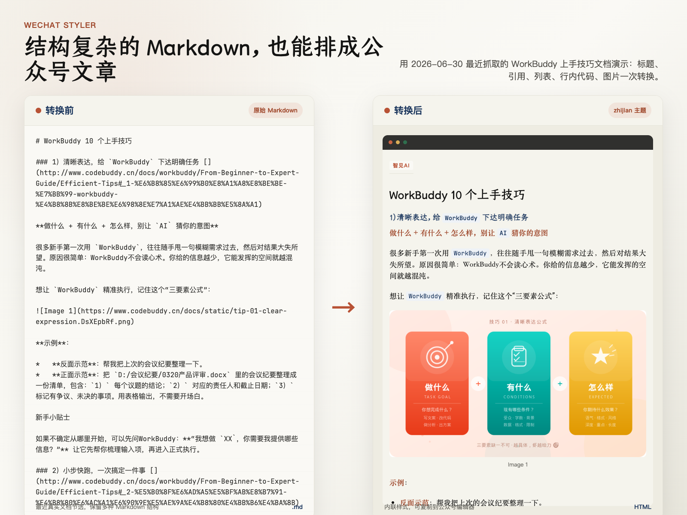Click orange line 做什么 + 有什么 + 怎么样
Viewport: 687px width, 515px height.
[468, 233]
